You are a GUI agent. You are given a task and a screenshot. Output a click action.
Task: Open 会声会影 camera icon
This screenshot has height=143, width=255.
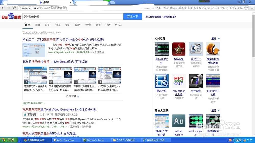pos(196,81)
